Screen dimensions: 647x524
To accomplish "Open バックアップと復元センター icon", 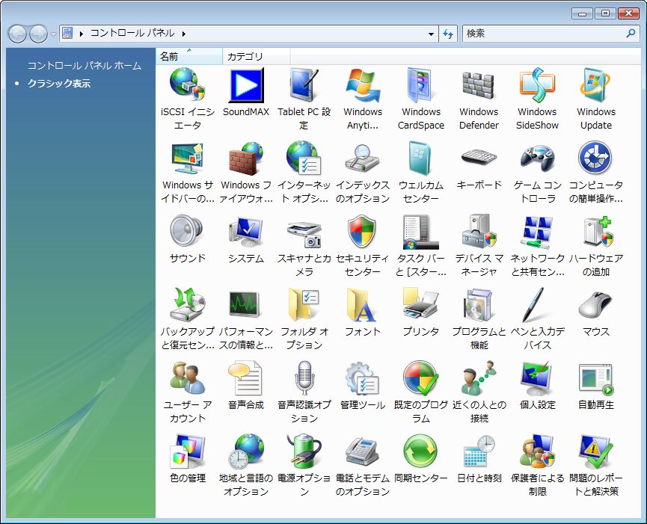I will tap(187, 305).
